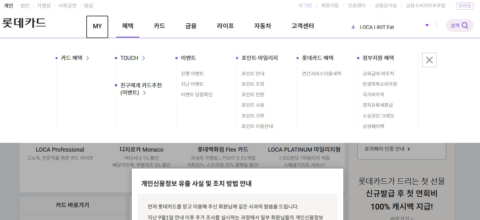The image size is (480, 220).
Task: Click the arrow next to 카드 혜택
Action: (x=88, y=58)
